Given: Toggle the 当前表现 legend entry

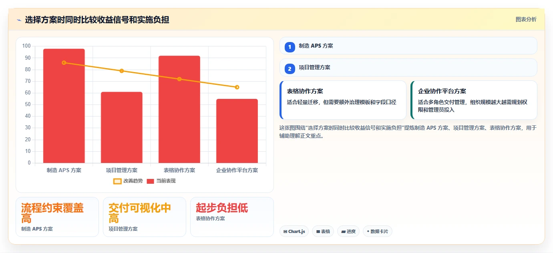Looking at the screenshot, I should pyautogui.click(x=161, y=181).
